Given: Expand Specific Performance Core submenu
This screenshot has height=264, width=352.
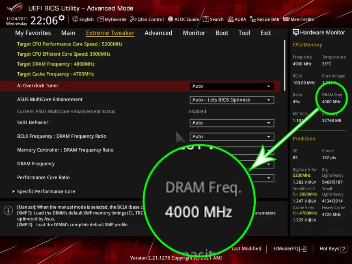Looking at the screenshot, I should tap(46, 191).
